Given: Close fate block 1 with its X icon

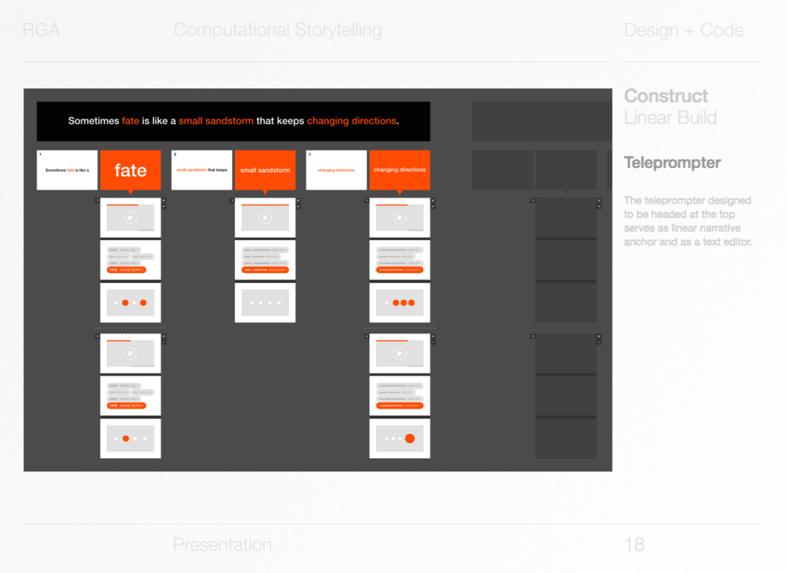Looking at the screenshot, I should point(163,201).
